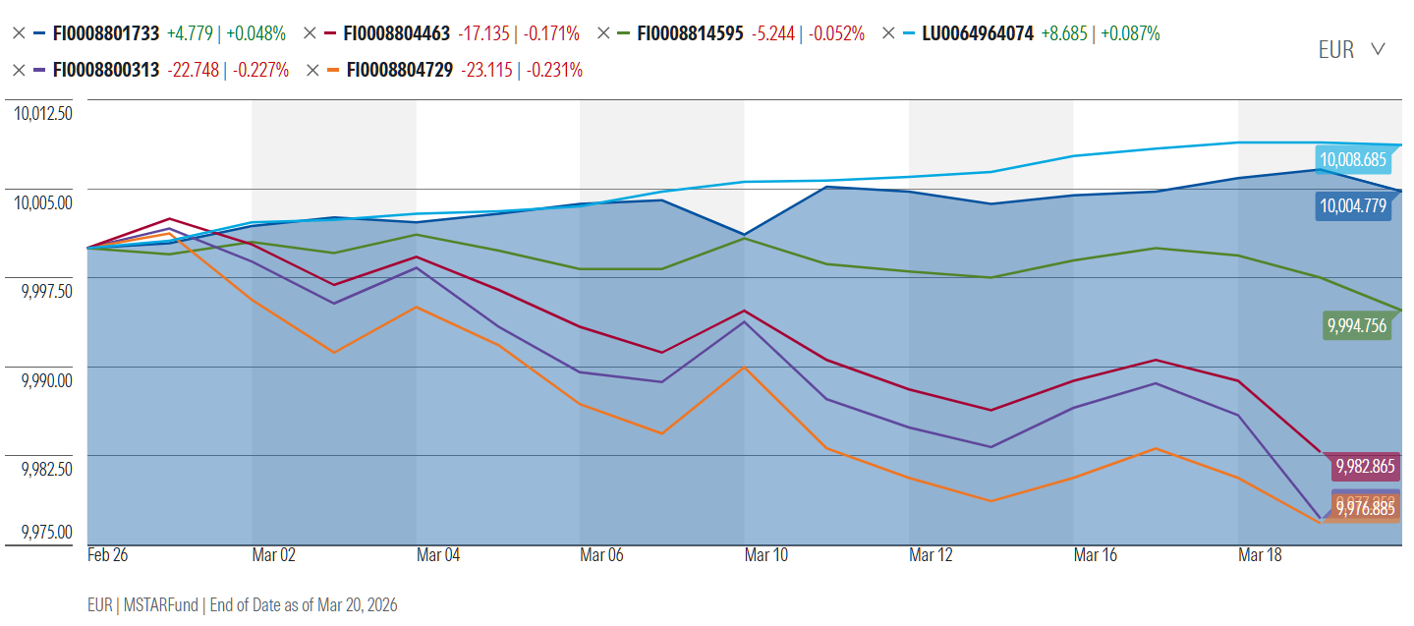Click the orange FI0008804729 legend color dash
1414x626 pixels.
click(333, 70)
